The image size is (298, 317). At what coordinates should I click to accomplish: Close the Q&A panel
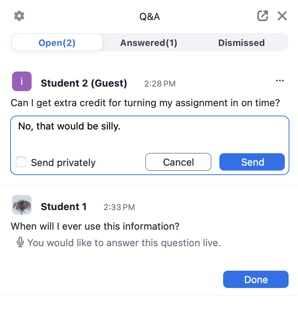(282, 16)
